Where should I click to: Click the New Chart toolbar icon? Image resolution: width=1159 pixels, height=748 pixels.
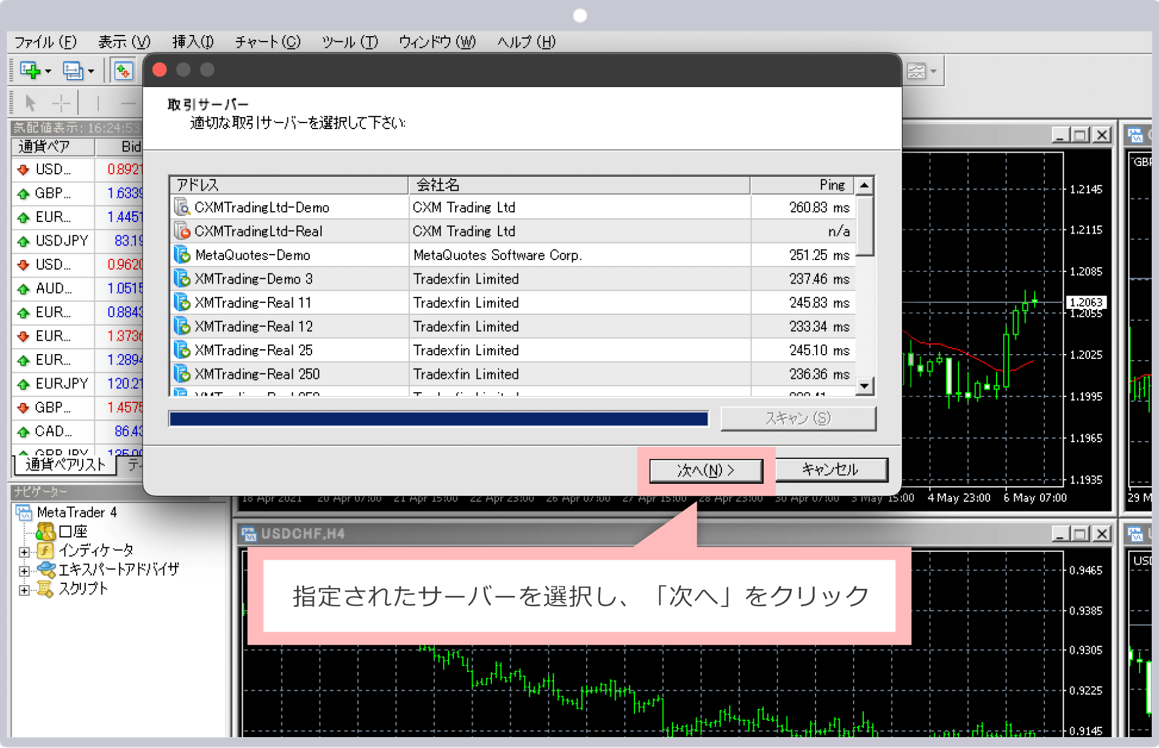(x=30, y=71)
